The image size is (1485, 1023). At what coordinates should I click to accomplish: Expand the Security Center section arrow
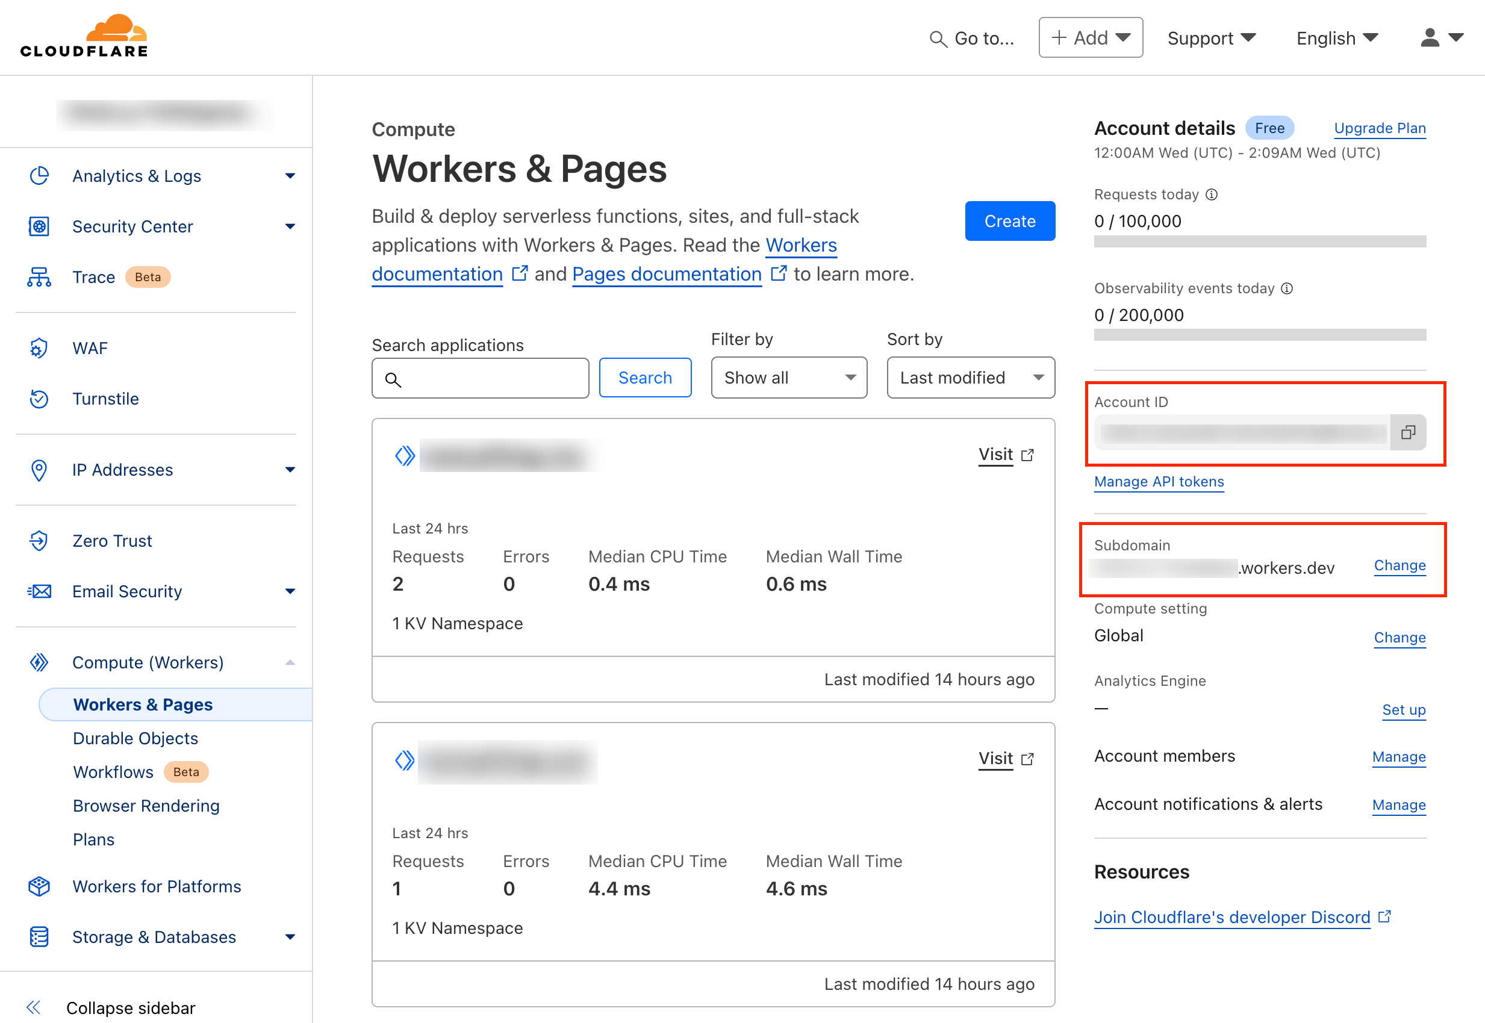coord(290,226)
